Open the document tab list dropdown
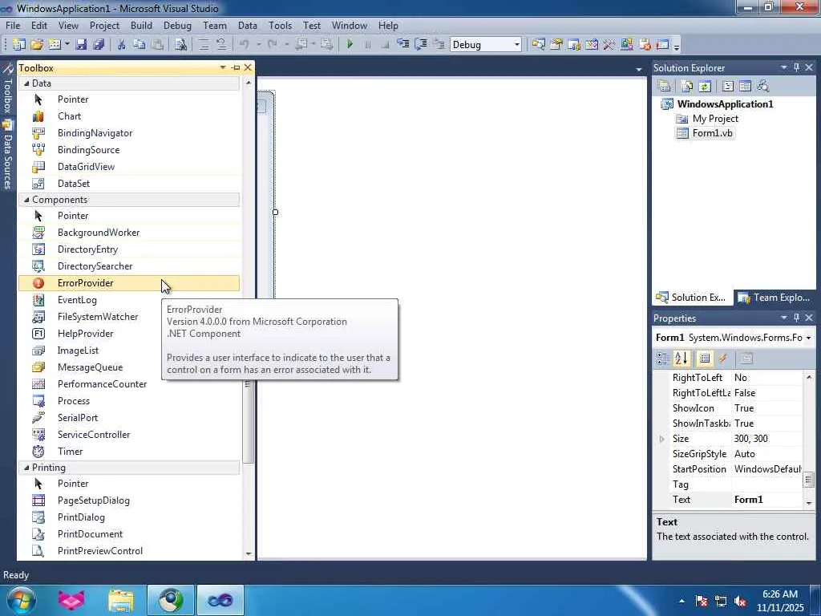This screenshot has height=616, width=821. pyautogui.click(x=639, y=69)
